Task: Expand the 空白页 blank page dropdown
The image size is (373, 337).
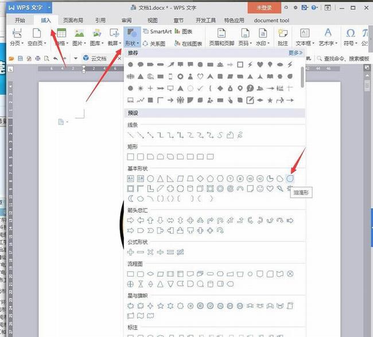Action: click(37, 37)
